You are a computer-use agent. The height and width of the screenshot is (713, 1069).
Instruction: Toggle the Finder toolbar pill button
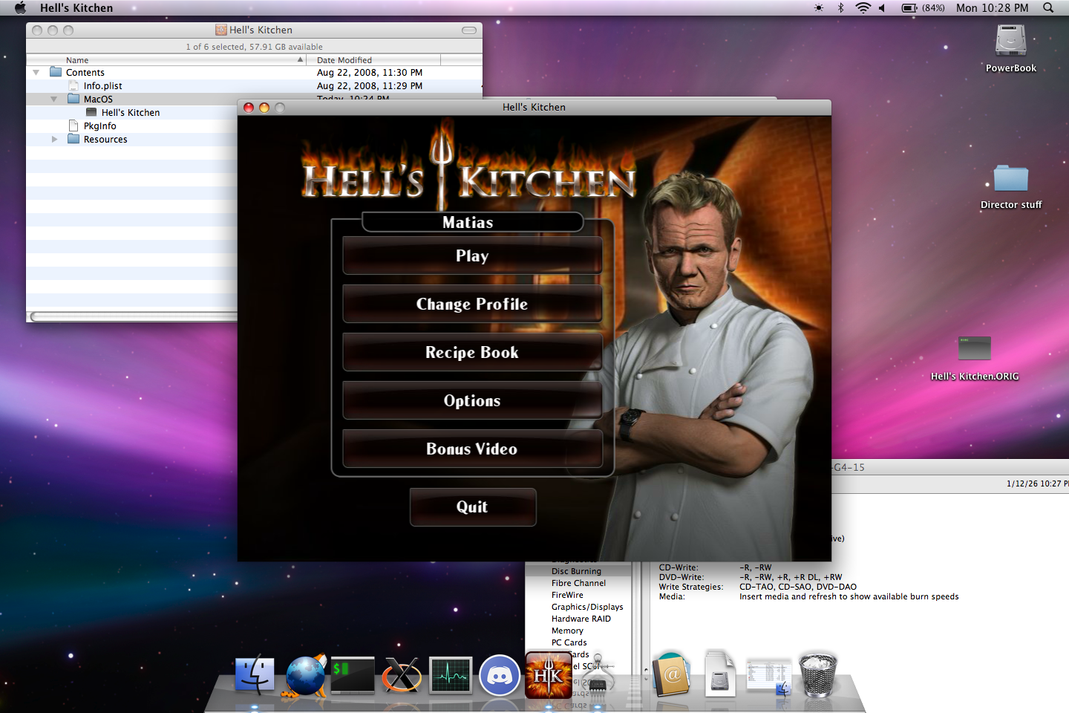[469, 30]
